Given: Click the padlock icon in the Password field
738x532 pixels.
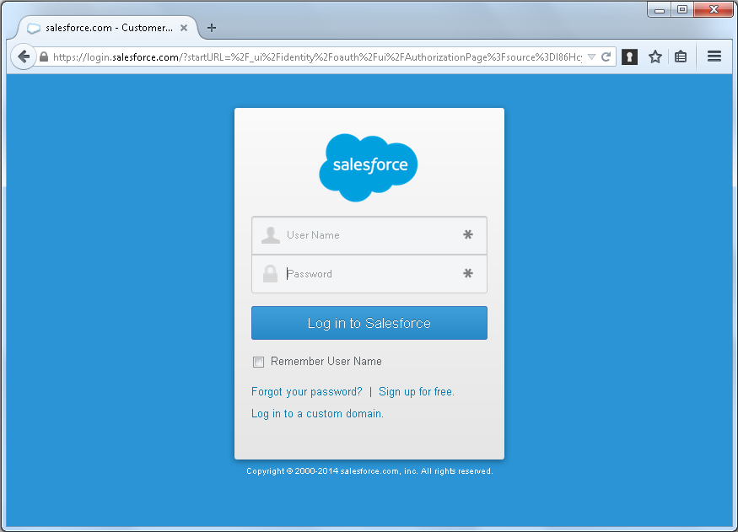Looking at the screenshot, I should click(270, 273).
